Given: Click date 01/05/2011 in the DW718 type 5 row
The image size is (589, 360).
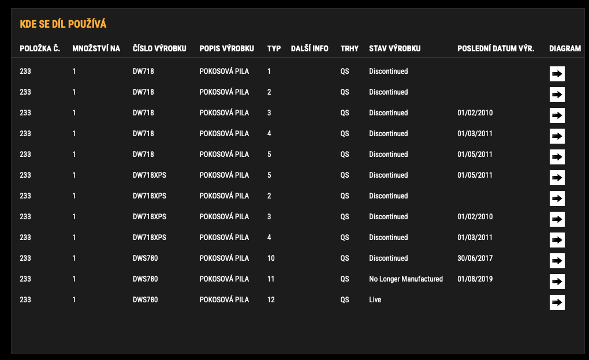Looking at the screenshot, I should coord(475,154).
